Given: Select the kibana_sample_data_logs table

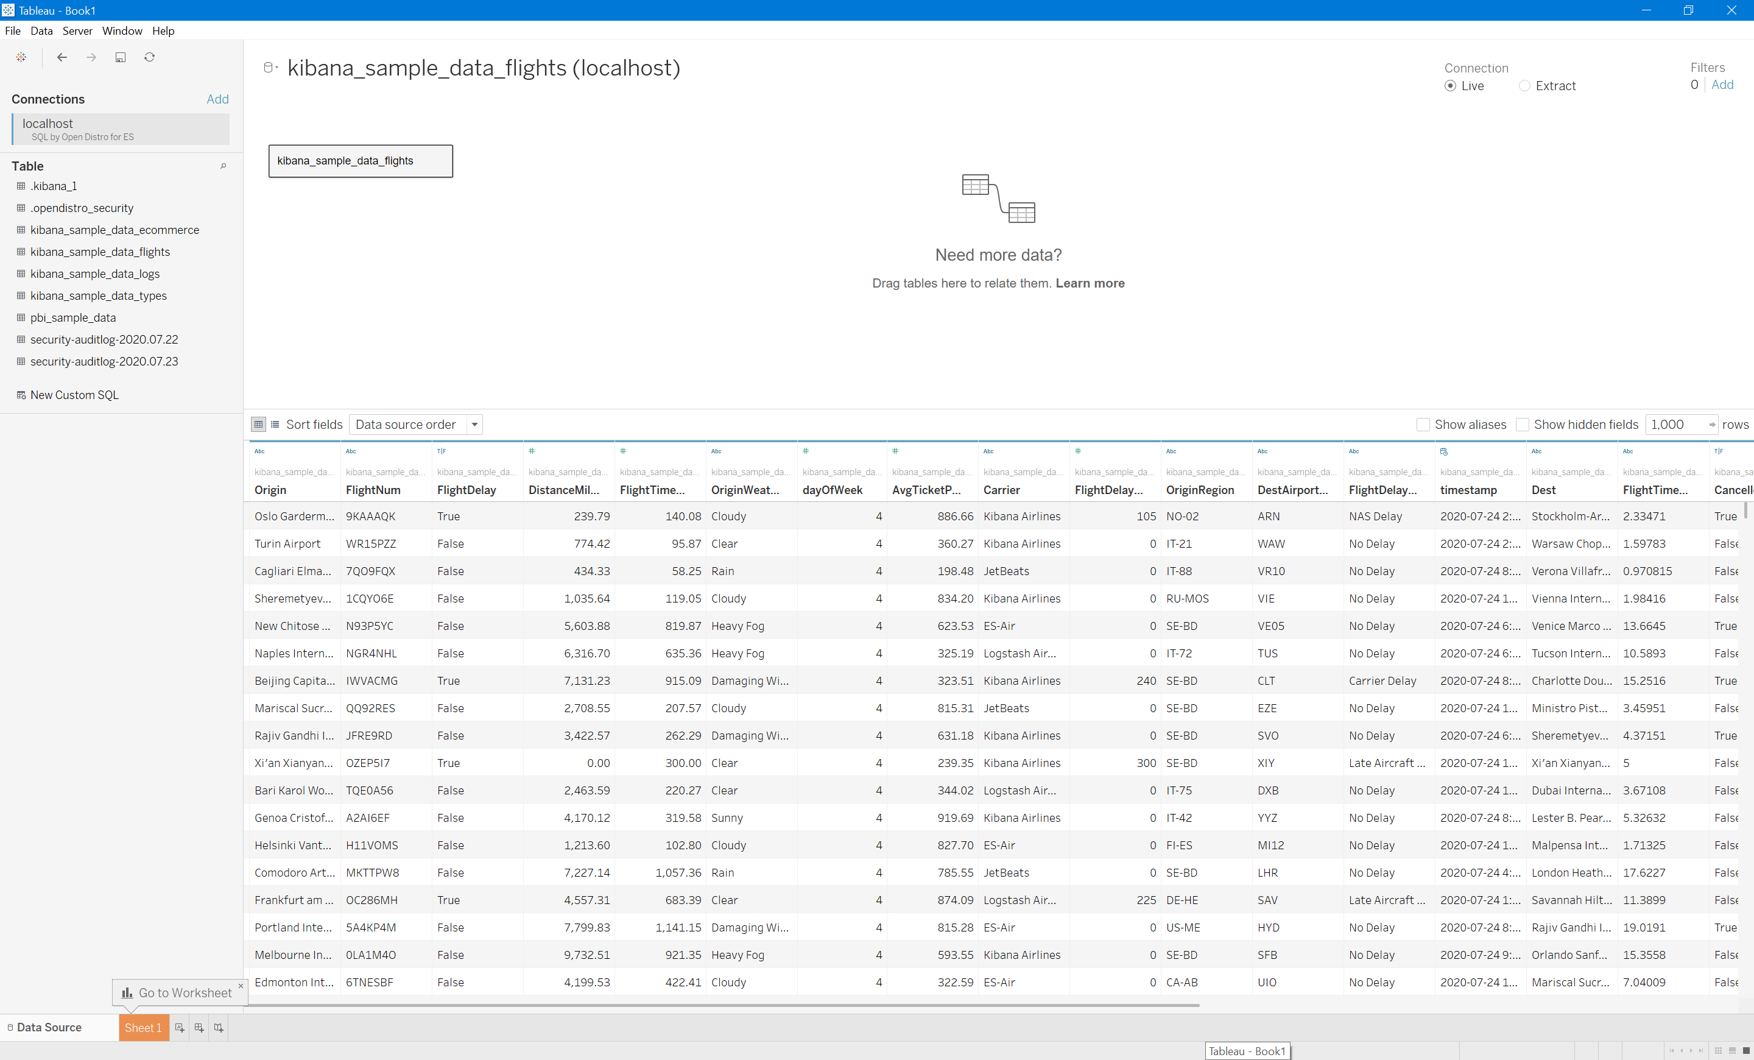Looking at the screenshot, I should [x=94, y=274].
